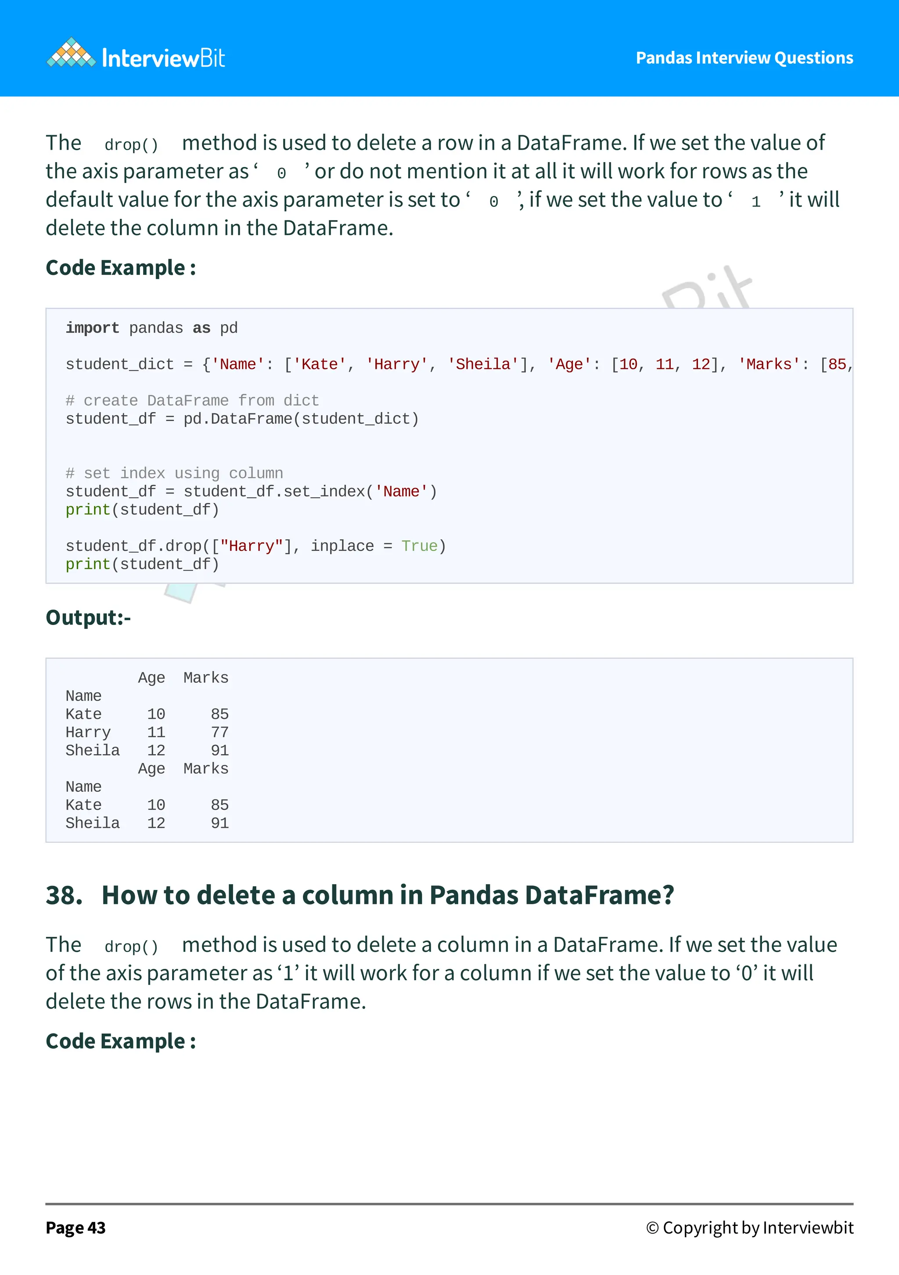Image resolution: width=899 pixels, height=1275 pixels.
Task: Click the pd.DataFrame(student_dict) code line
Action: (242, 419)
